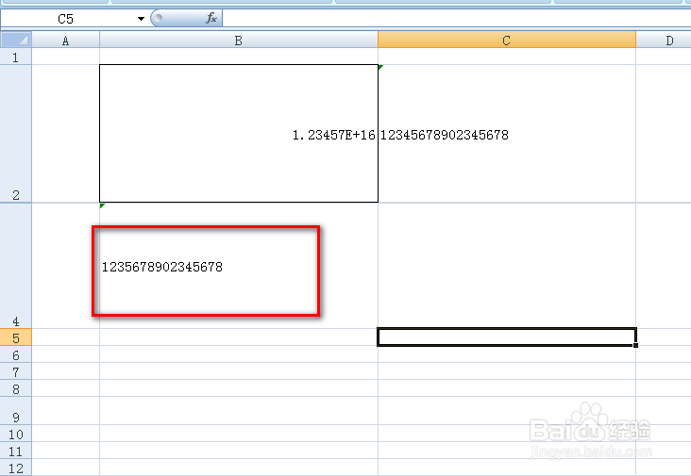Select row 8 header

click(x=16, y=388)
